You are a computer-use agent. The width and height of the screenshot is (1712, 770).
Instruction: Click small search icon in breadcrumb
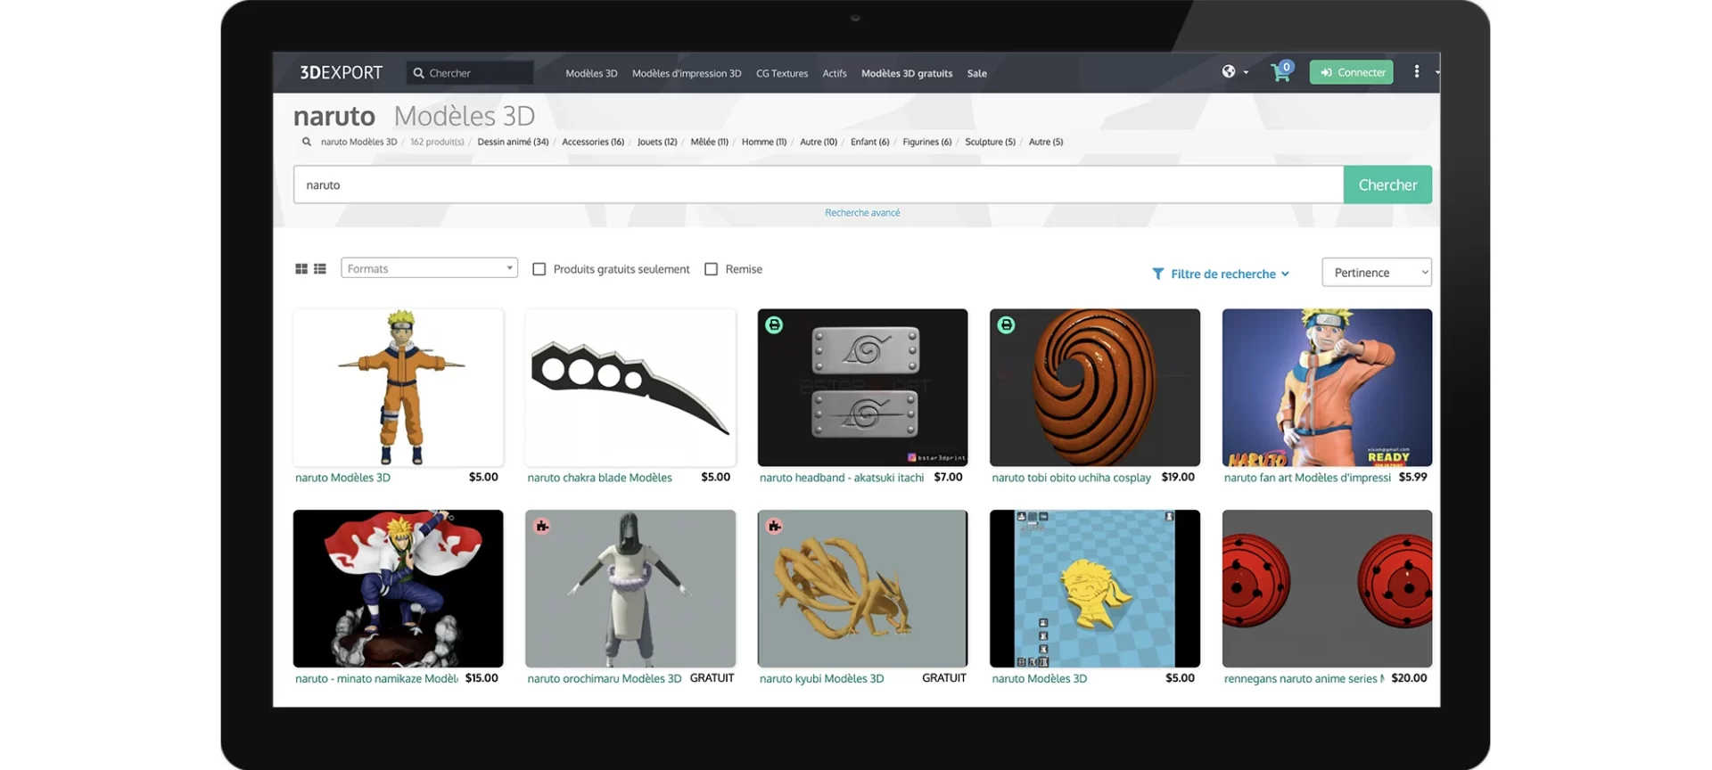coord(307,142)
